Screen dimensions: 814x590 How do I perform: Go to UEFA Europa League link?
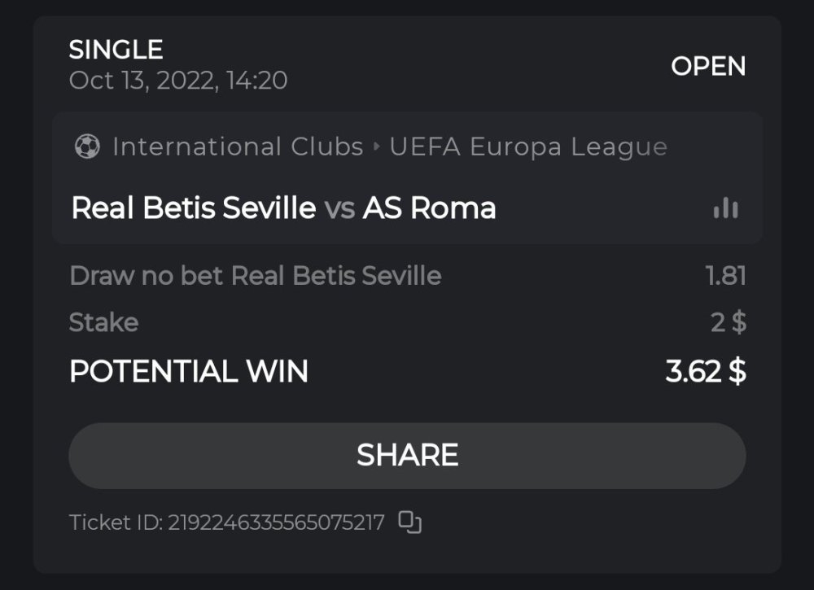coord(528,147)
